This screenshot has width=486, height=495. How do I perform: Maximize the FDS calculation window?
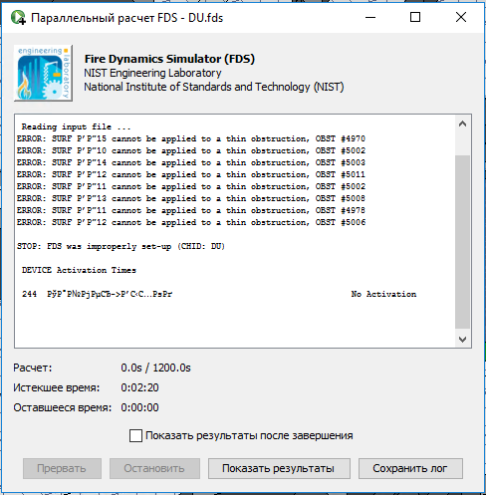point(415,17)
